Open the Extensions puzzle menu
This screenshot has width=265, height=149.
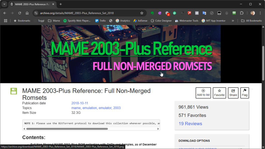[x=242, y=13]
